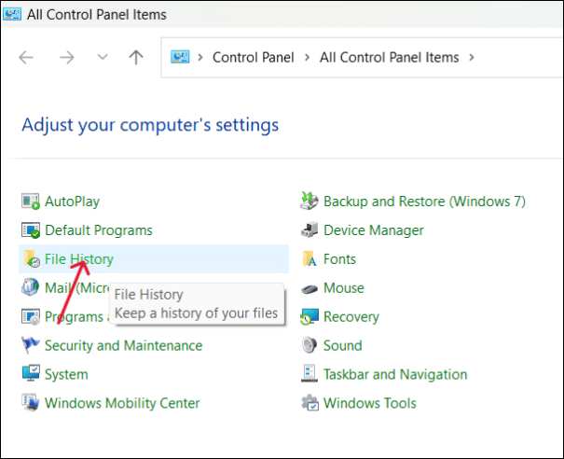Viewport: 564px width, 459px height.
Task: Click Taskbar and Navigation link
Action: coord(395,375)
